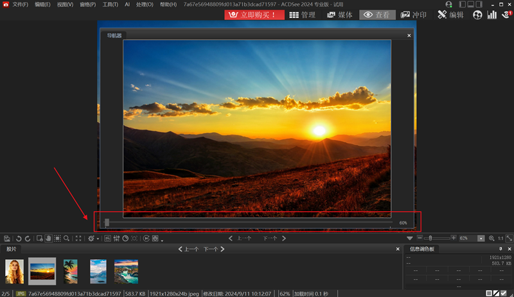Select the hand pan tool

48,239
